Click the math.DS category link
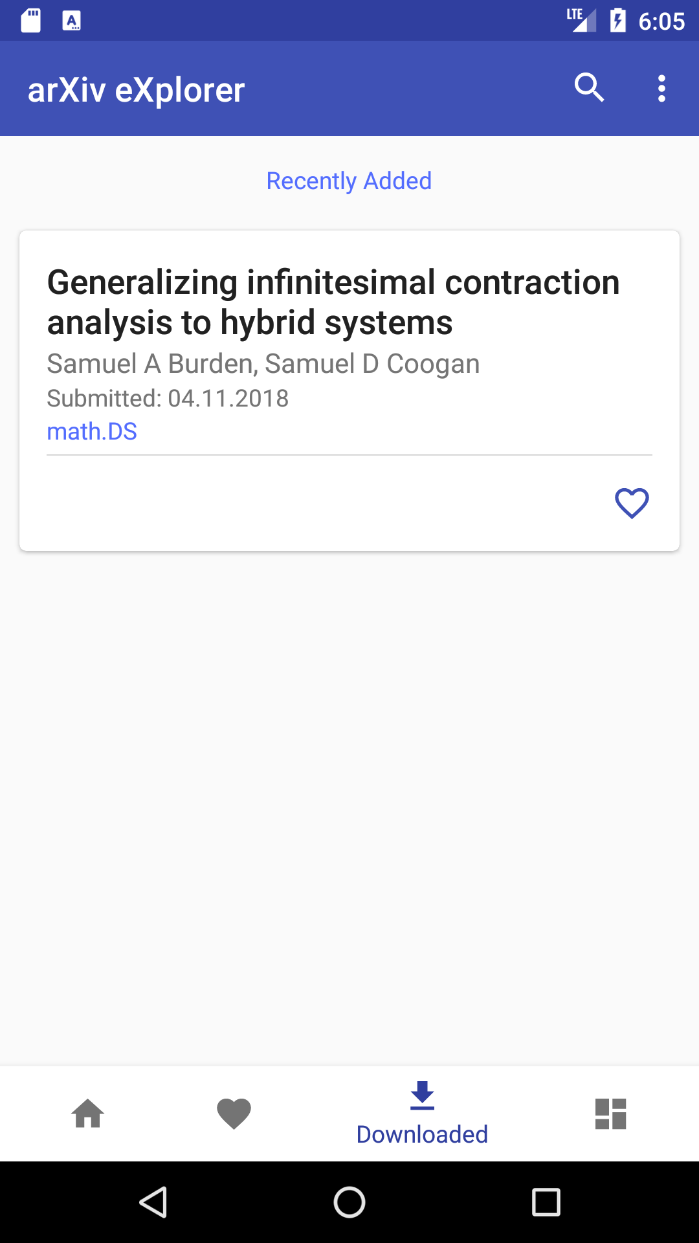Screen dimensions: 699x1243 [x=92, y=431]
